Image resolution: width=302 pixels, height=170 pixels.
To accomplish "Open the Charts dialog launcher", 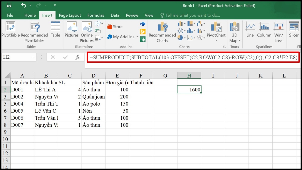I will (x=224, y=47).
